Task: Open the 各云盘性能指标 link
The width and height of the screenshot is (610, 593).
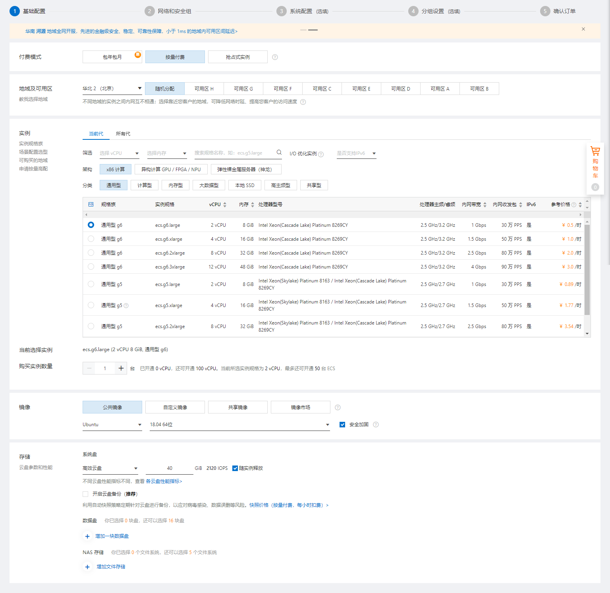Action: 164,481
